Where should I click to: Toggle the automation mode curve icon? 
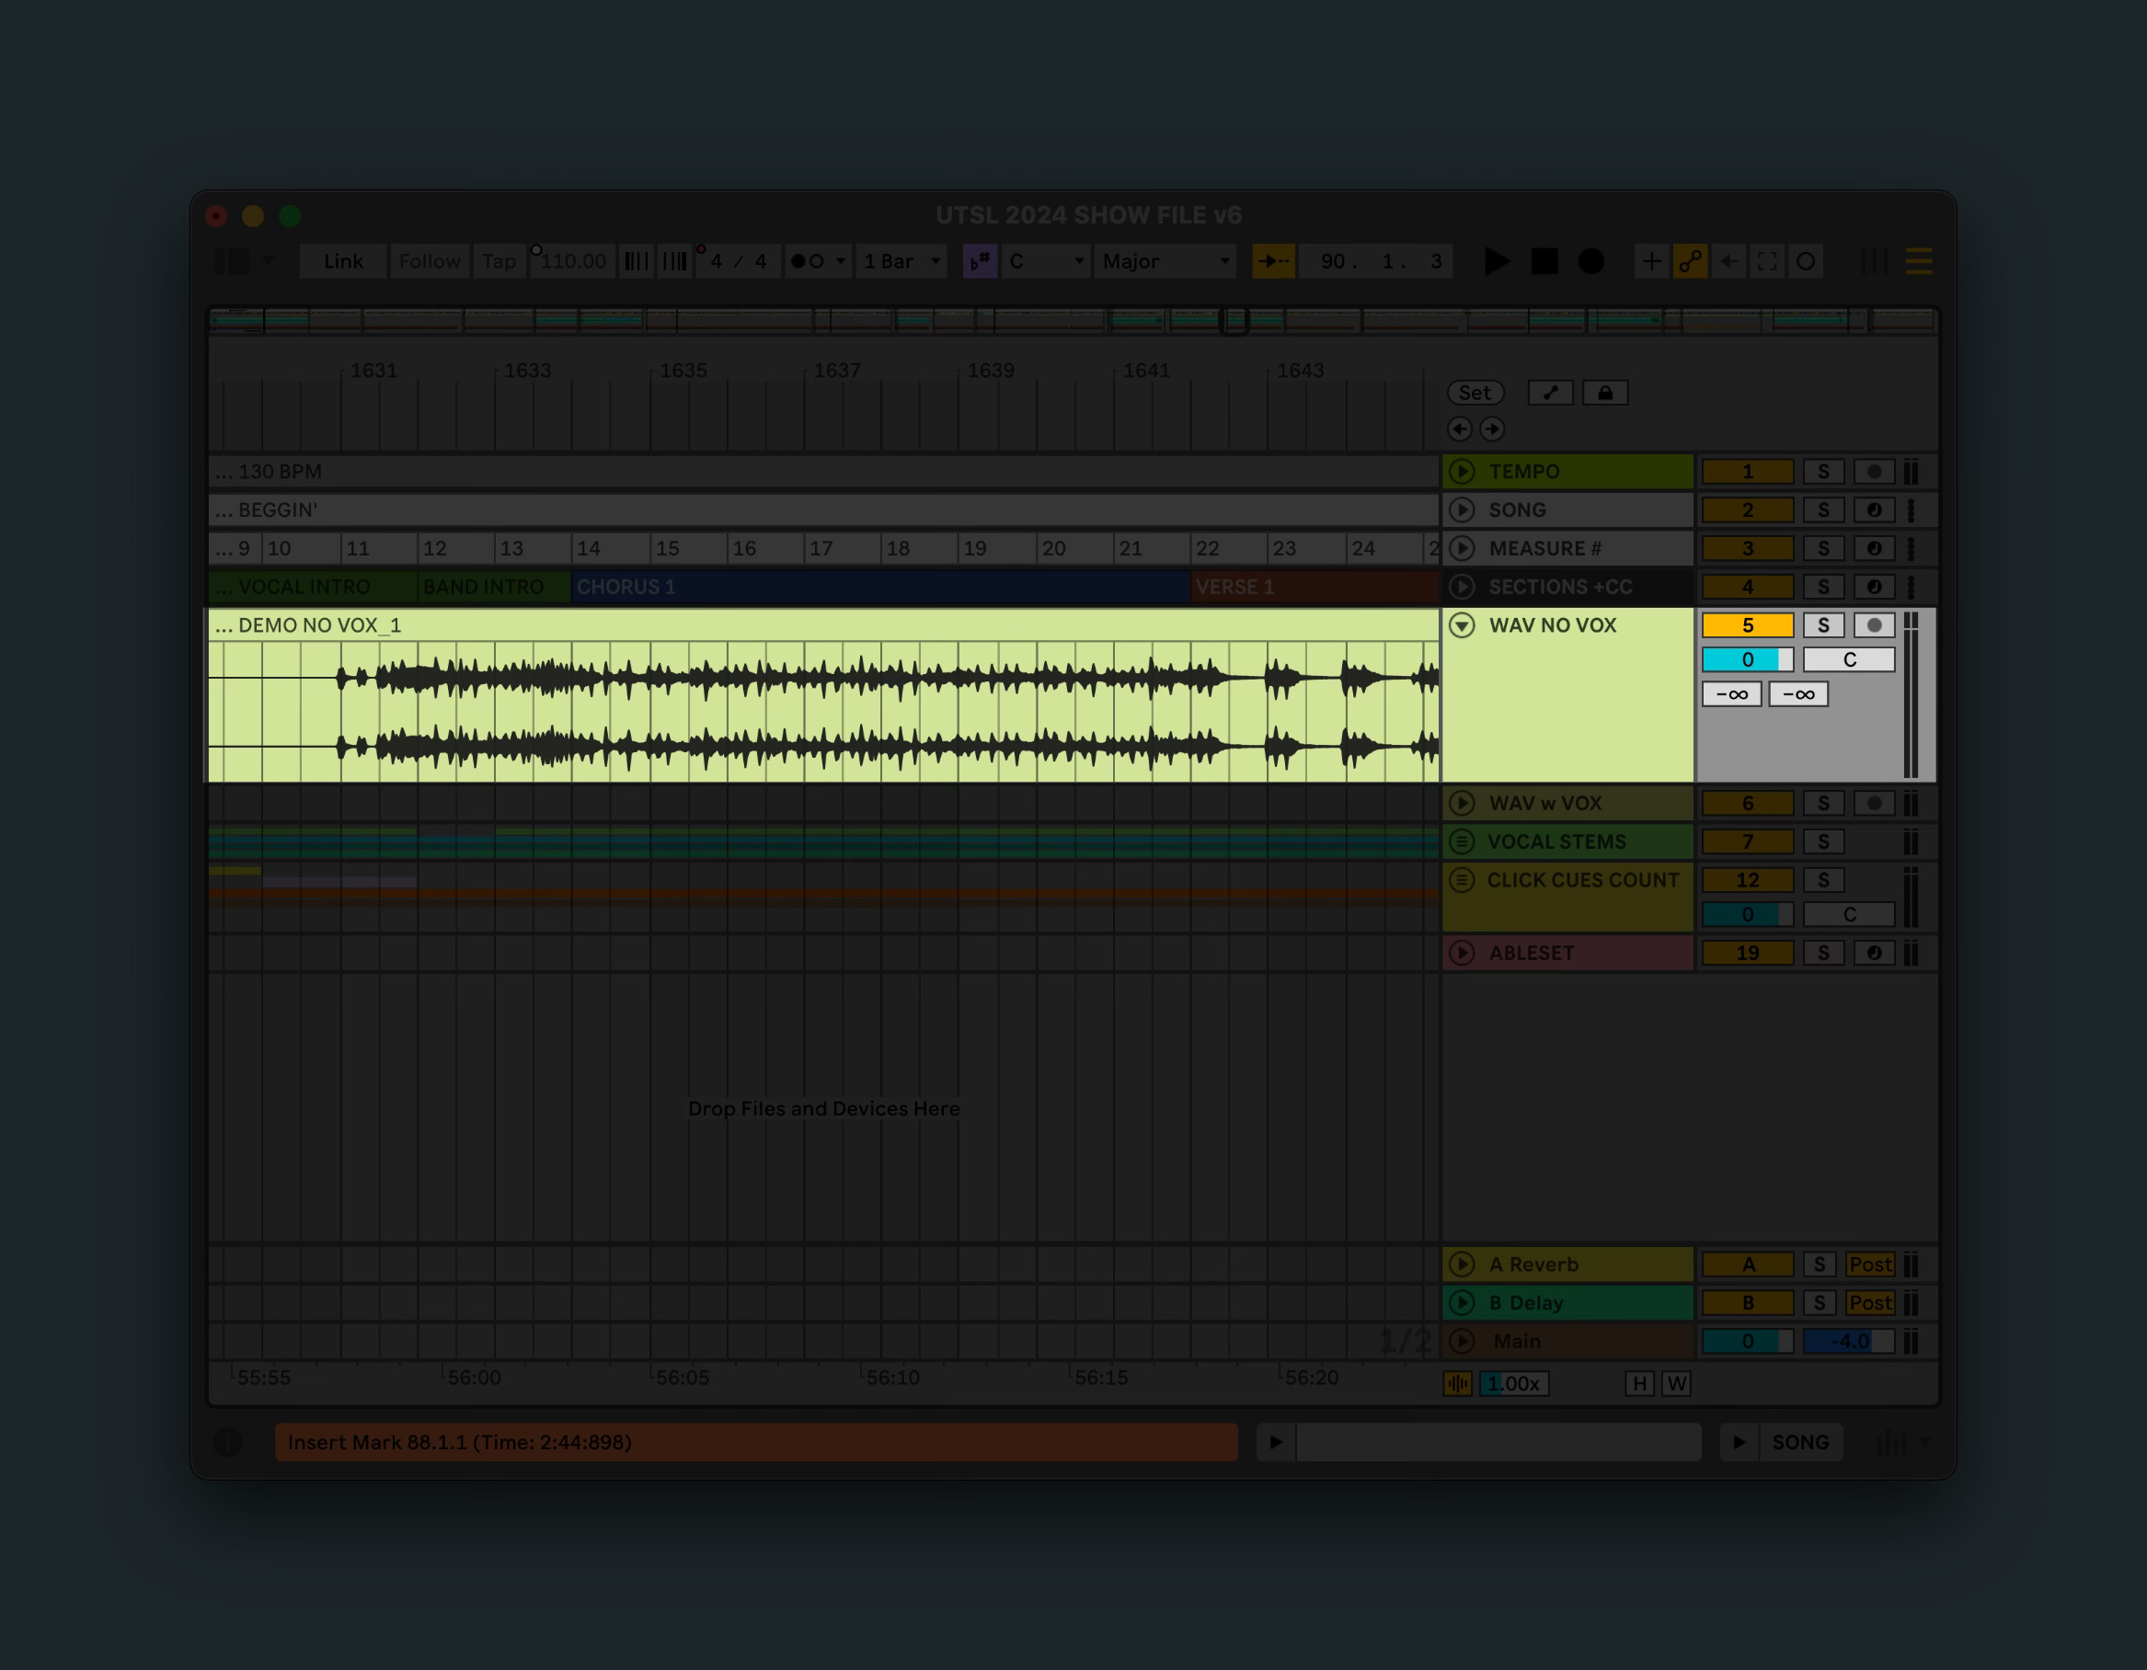click(x=1550, y=394)
